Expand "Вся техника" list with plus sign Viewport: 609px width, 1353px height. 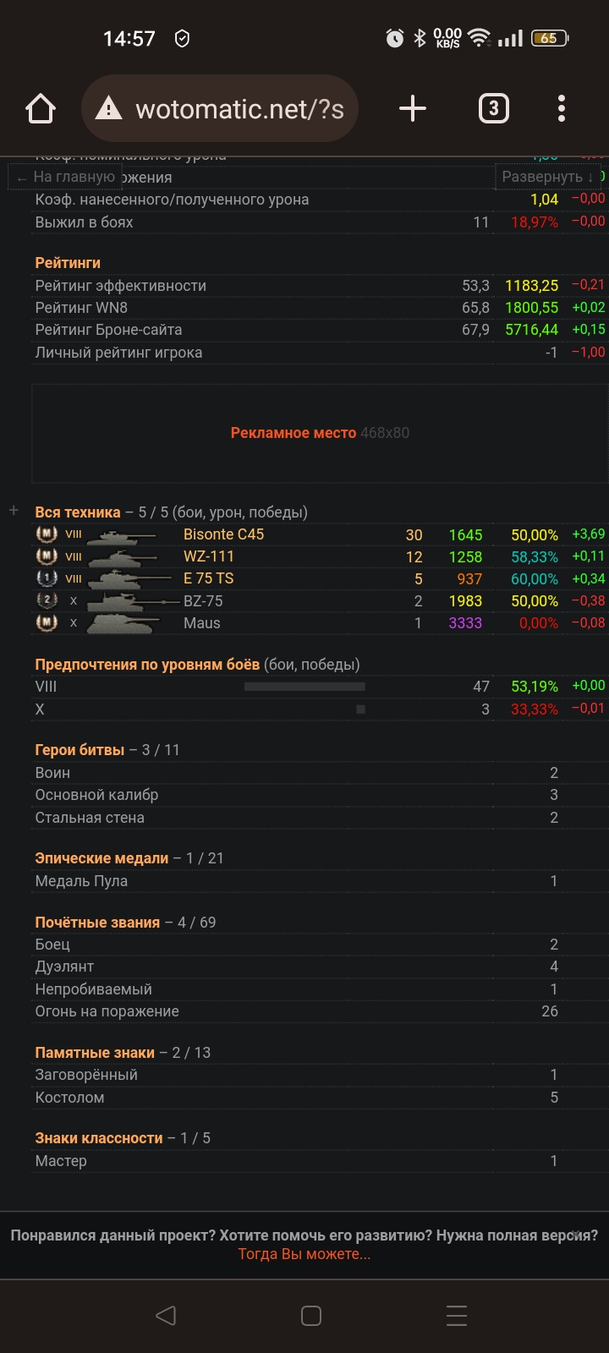[14, 511]
